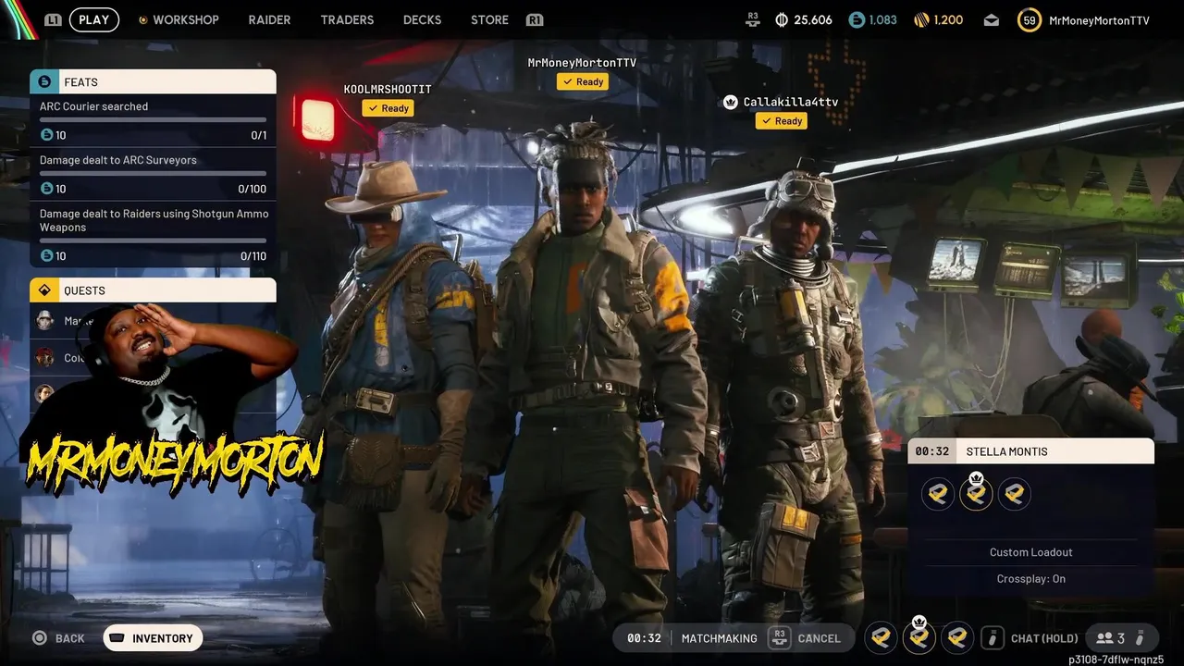Click the R3 stick icon beside the currencies
1184x666 pixels.
(754, 18)
